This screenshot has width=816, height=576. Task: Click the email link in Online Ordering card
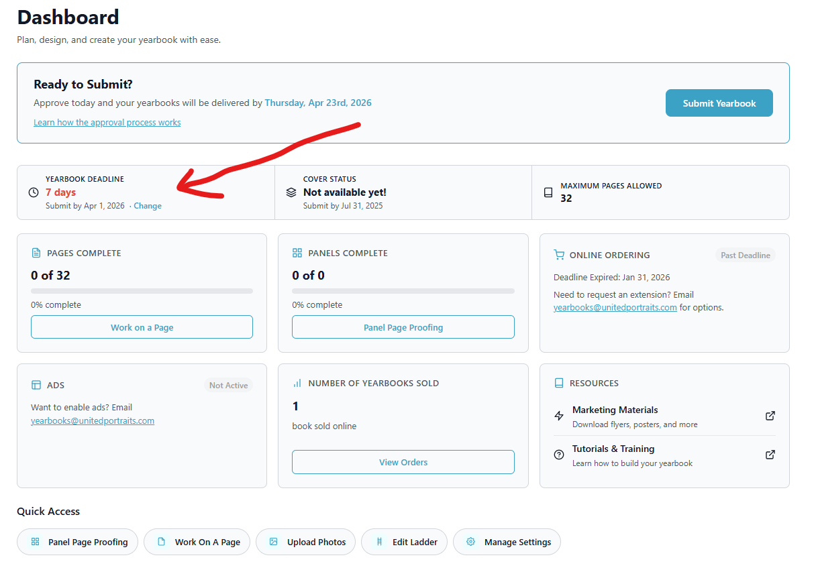pos(615,308)
